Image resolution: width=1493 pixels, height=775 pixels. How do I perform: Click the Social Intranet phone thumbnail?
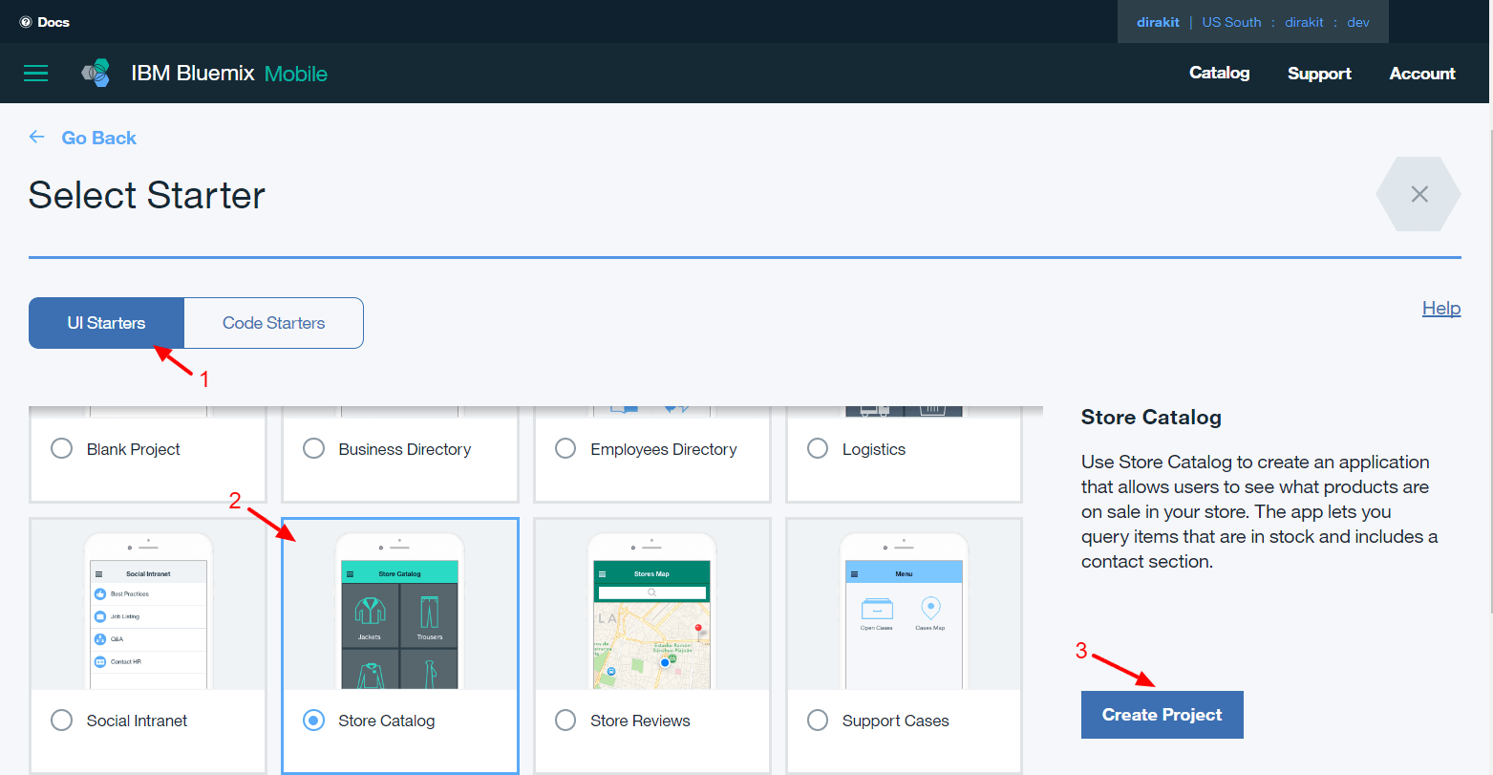pyautogui.click(x=148, y=612)
